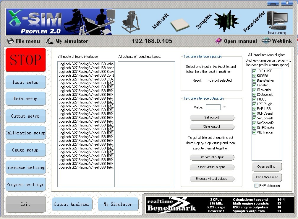The width and height of the screenshot is (298, 219).
Task: Click the Open setting button
Action: click(x=267, y=167)
